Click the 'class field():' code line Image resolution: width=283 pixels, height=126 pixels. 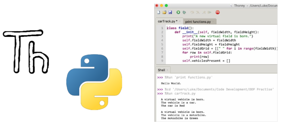coord(180,28)
